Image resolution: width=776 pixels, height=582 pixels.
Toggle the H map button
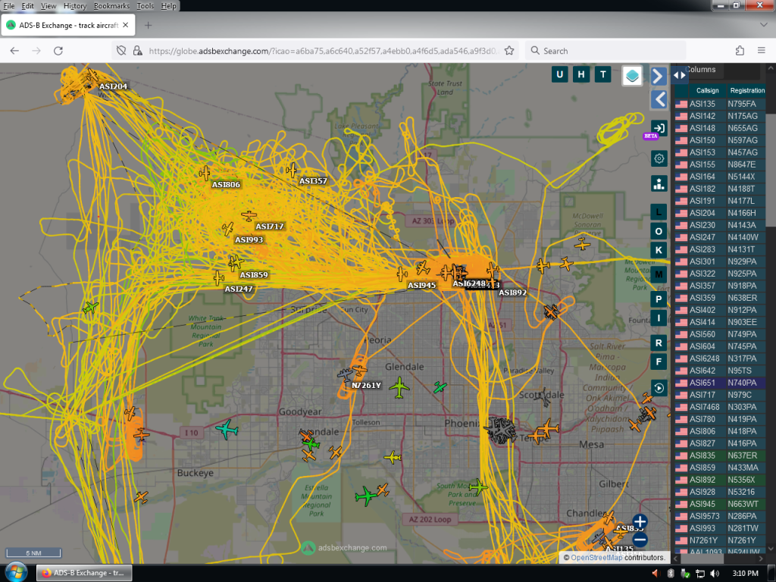581,75
